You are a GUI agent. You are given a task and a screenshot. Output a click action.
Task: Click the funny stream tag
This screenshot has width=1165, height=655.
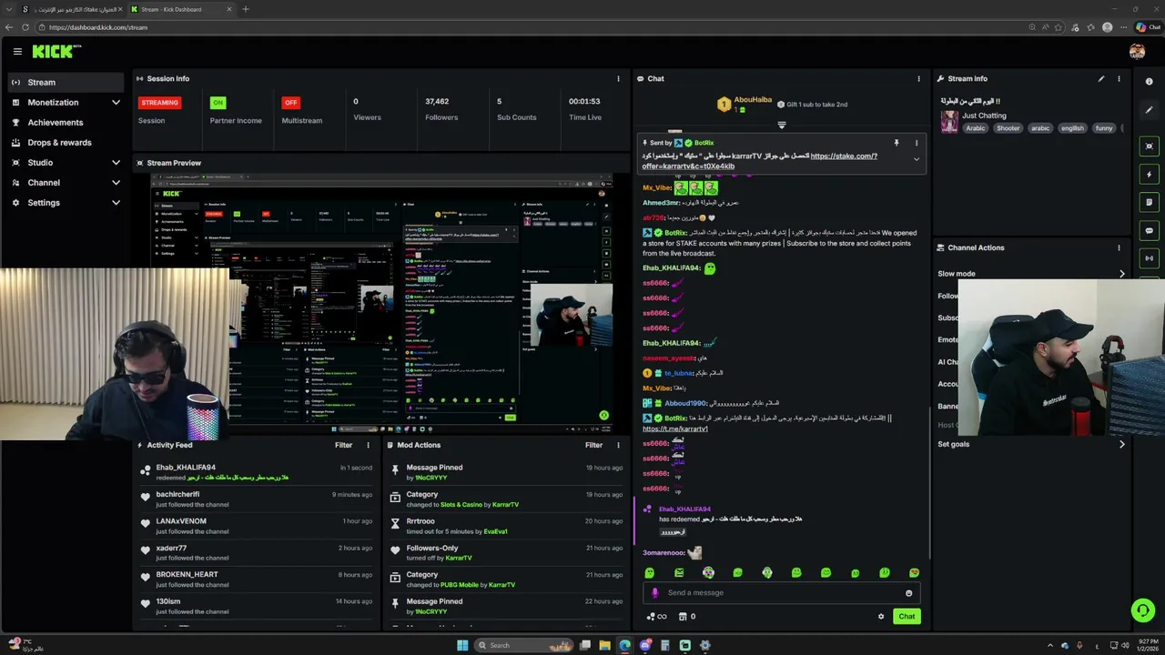click(1104, 128)
